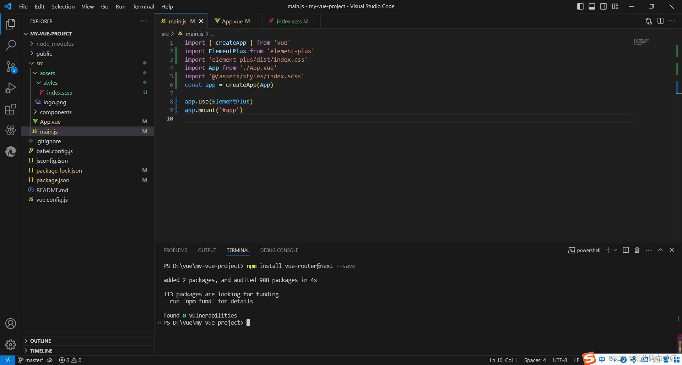Open editor More Actions ellipsis
Screen dimensions: 682x365
point(672,21)
